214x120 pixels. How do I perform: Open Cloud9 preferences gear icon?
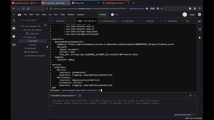199,14
